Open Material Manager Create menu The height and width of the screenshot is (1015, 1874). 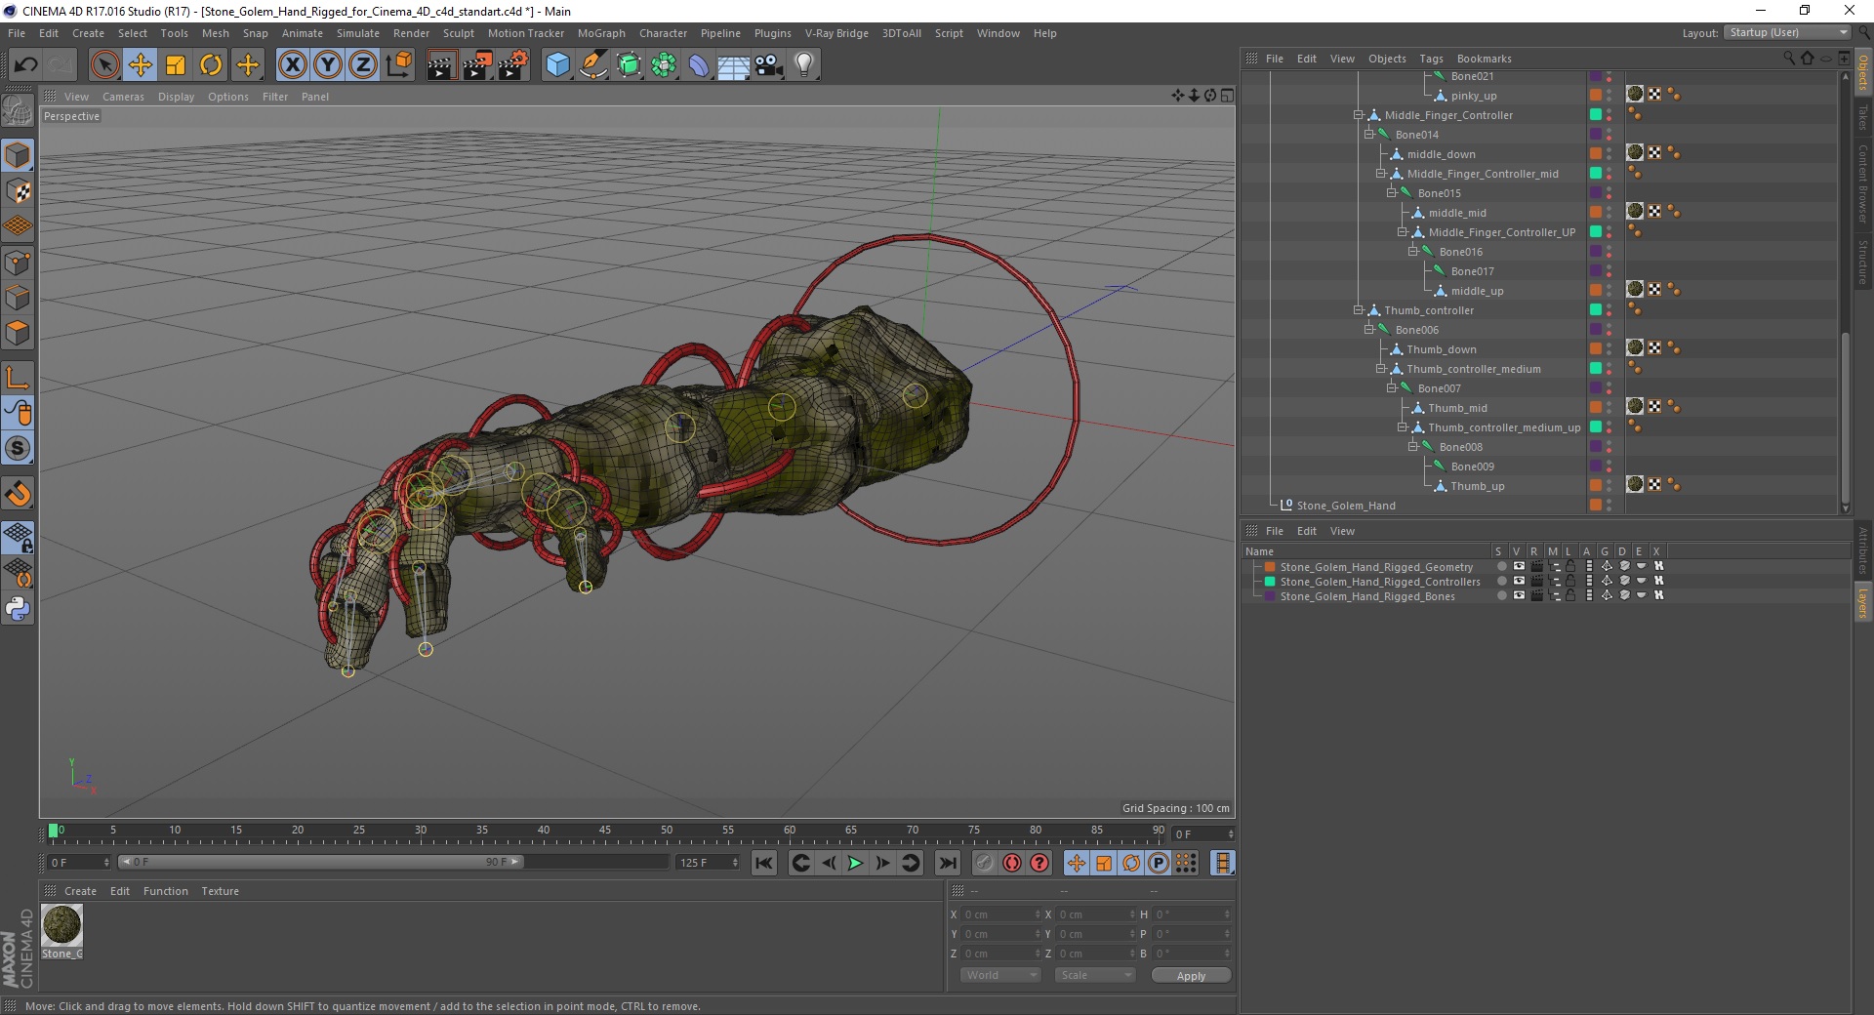80,891
